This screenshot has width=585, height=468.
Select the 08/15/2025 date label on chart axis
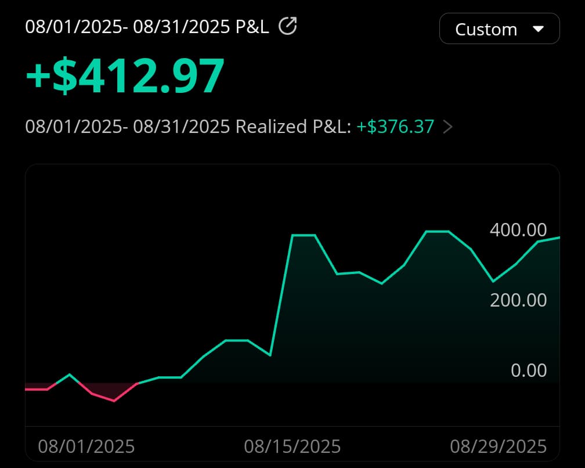point(292,447)
